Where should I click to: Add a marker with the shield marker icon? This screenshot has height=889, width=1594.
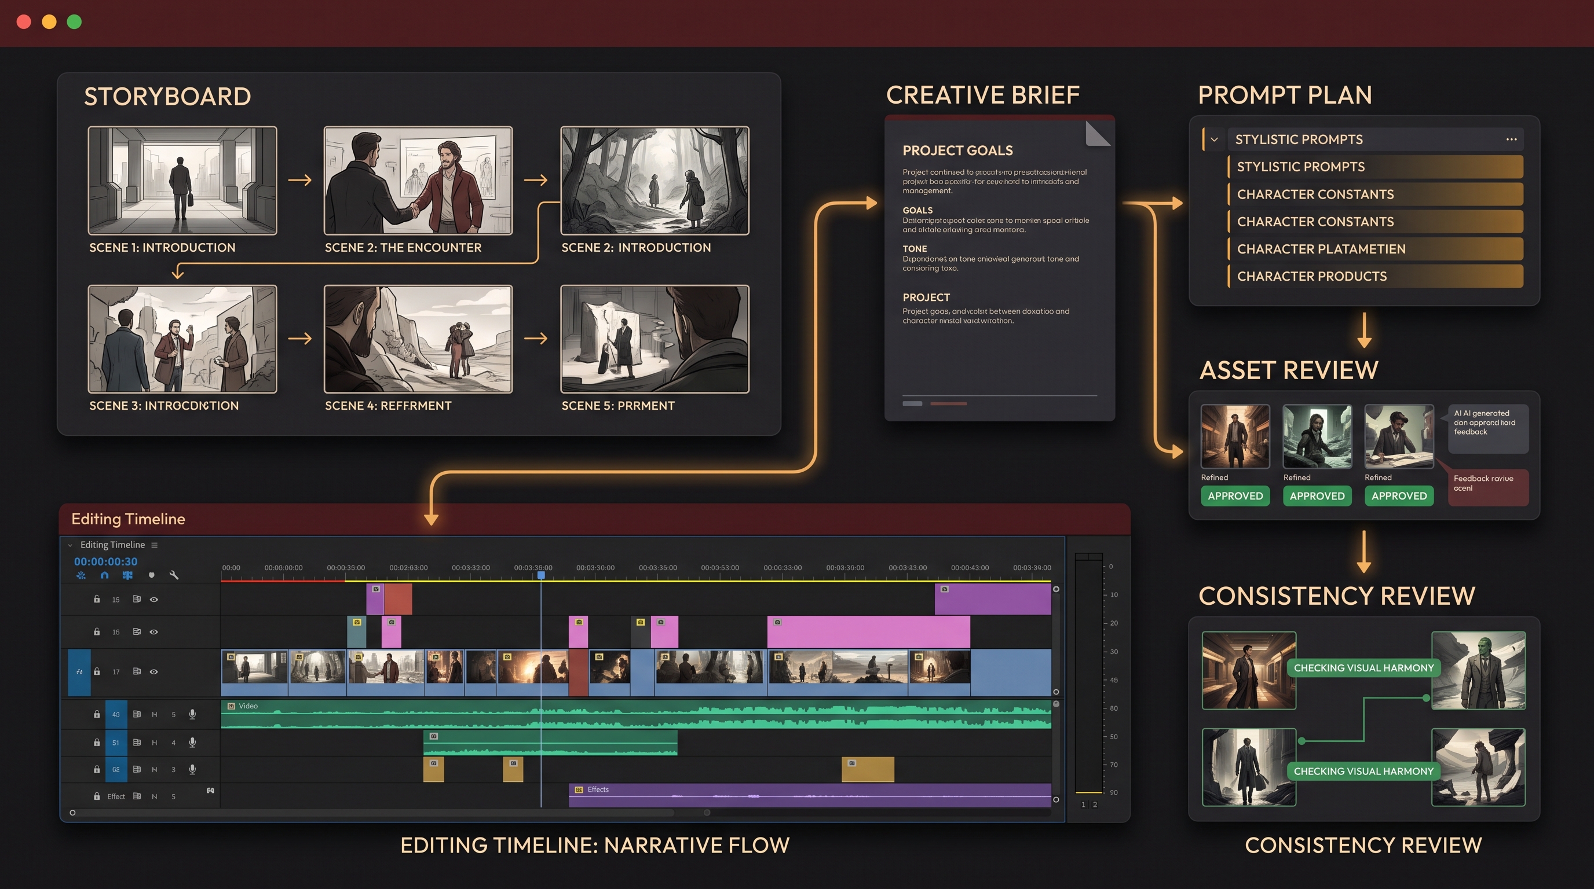click(152, 575)
